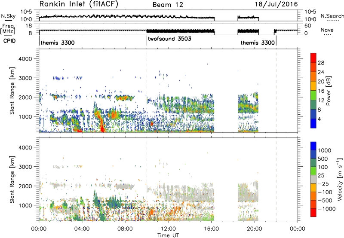Click the "twofsound 3503" CPID label
This screenshot has height=238, width=344.
pyautogui.click(x=169, y=39)
